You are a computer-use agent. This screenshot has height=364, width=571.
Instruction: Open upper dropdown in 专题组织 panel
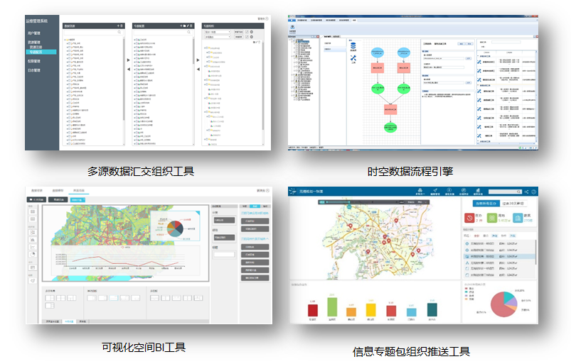(218, 32)
